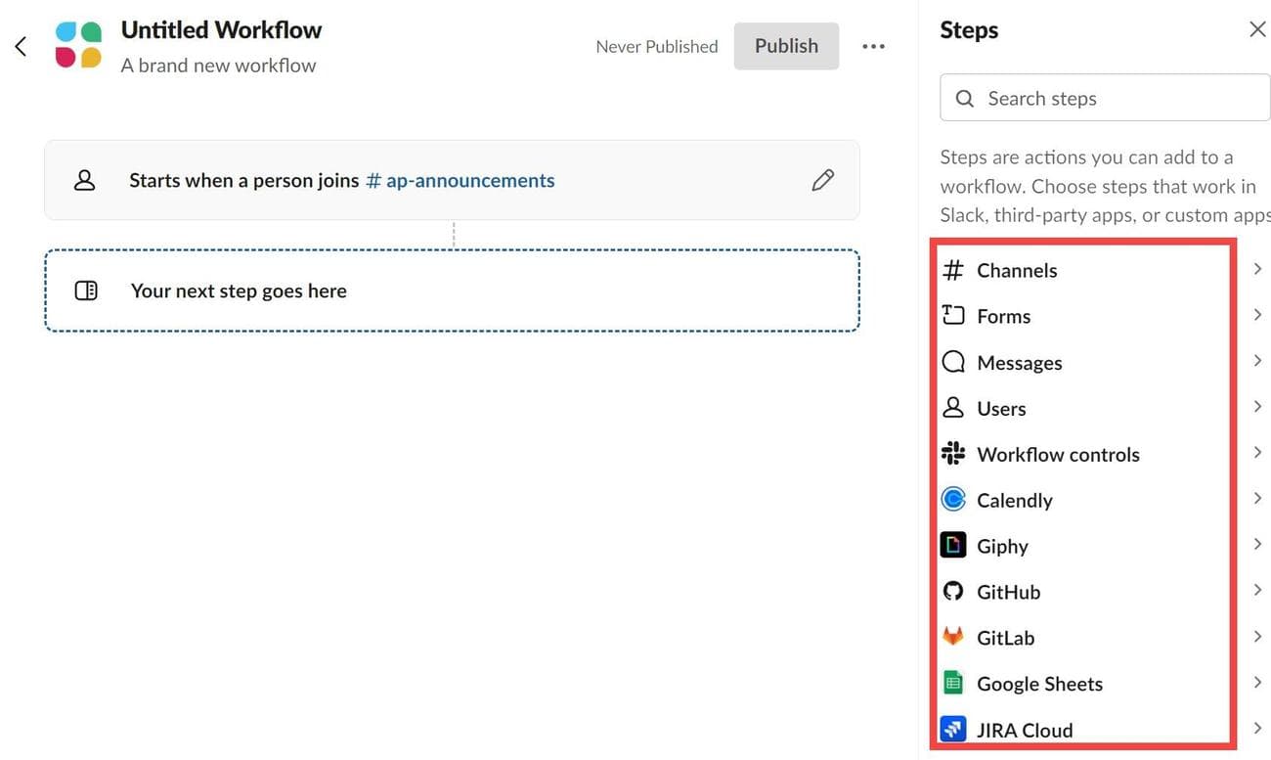Click the GitLab fox icon
1271x760 pixels.
952,637
